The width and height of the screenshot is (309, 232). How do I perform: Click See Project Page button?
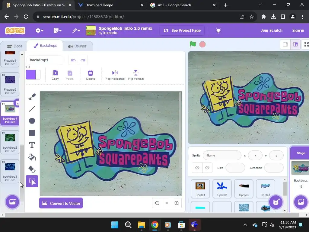(x=182, y=31)
